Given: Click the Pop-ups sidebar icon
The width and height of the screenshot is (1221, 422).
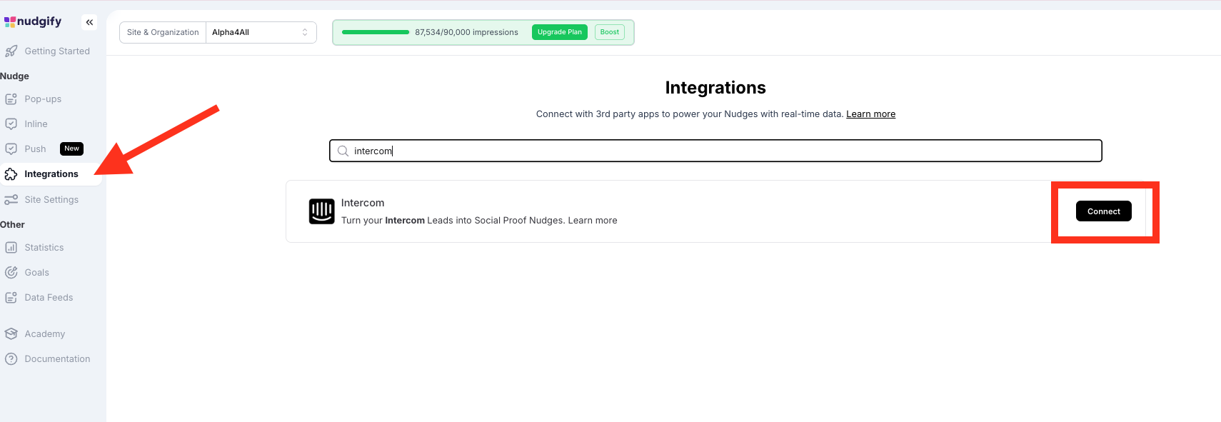Looking at the screenshot, I should (11, 99).
